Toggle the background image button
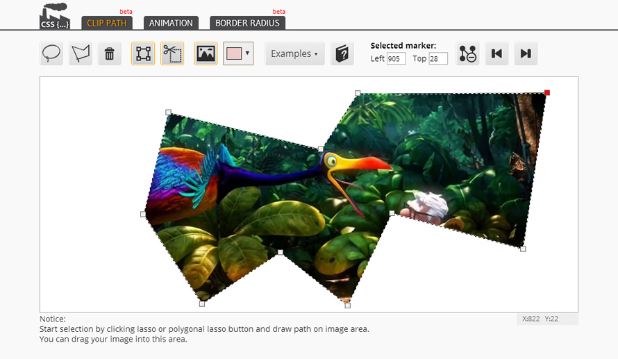Screen dimensions: 618x359 pyautogui.click(x=206, y=53)
